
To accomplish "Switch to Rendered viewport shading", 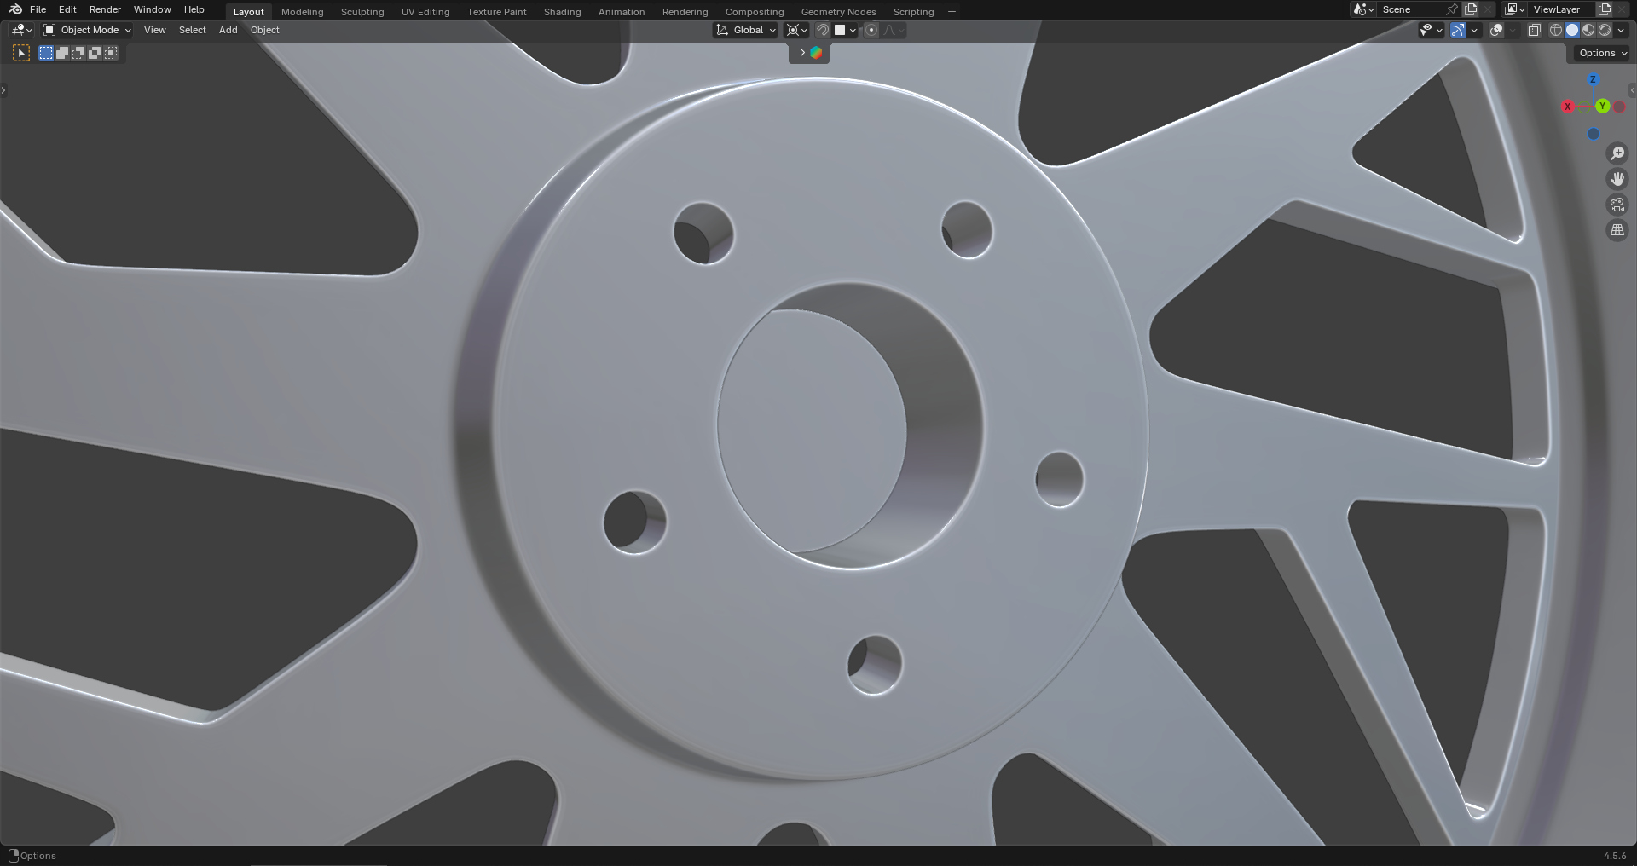I will click(1605, 30).
